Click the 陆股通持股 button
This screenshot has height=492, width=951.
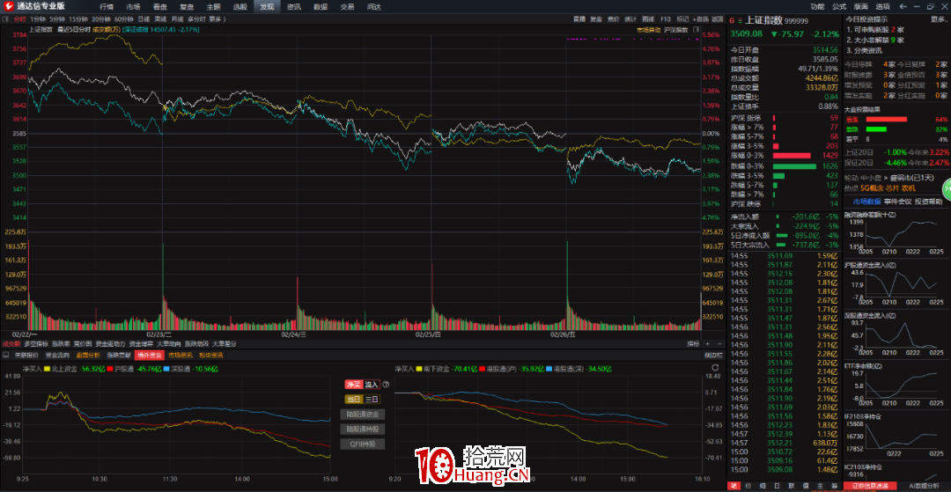click(363, 429)
